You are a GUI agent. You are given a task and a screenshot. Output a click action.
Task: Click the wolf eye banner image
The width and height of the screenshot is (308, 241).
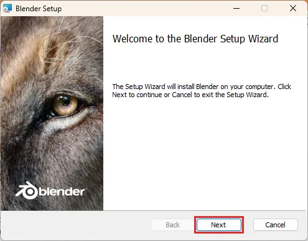(x=52, y=113)
